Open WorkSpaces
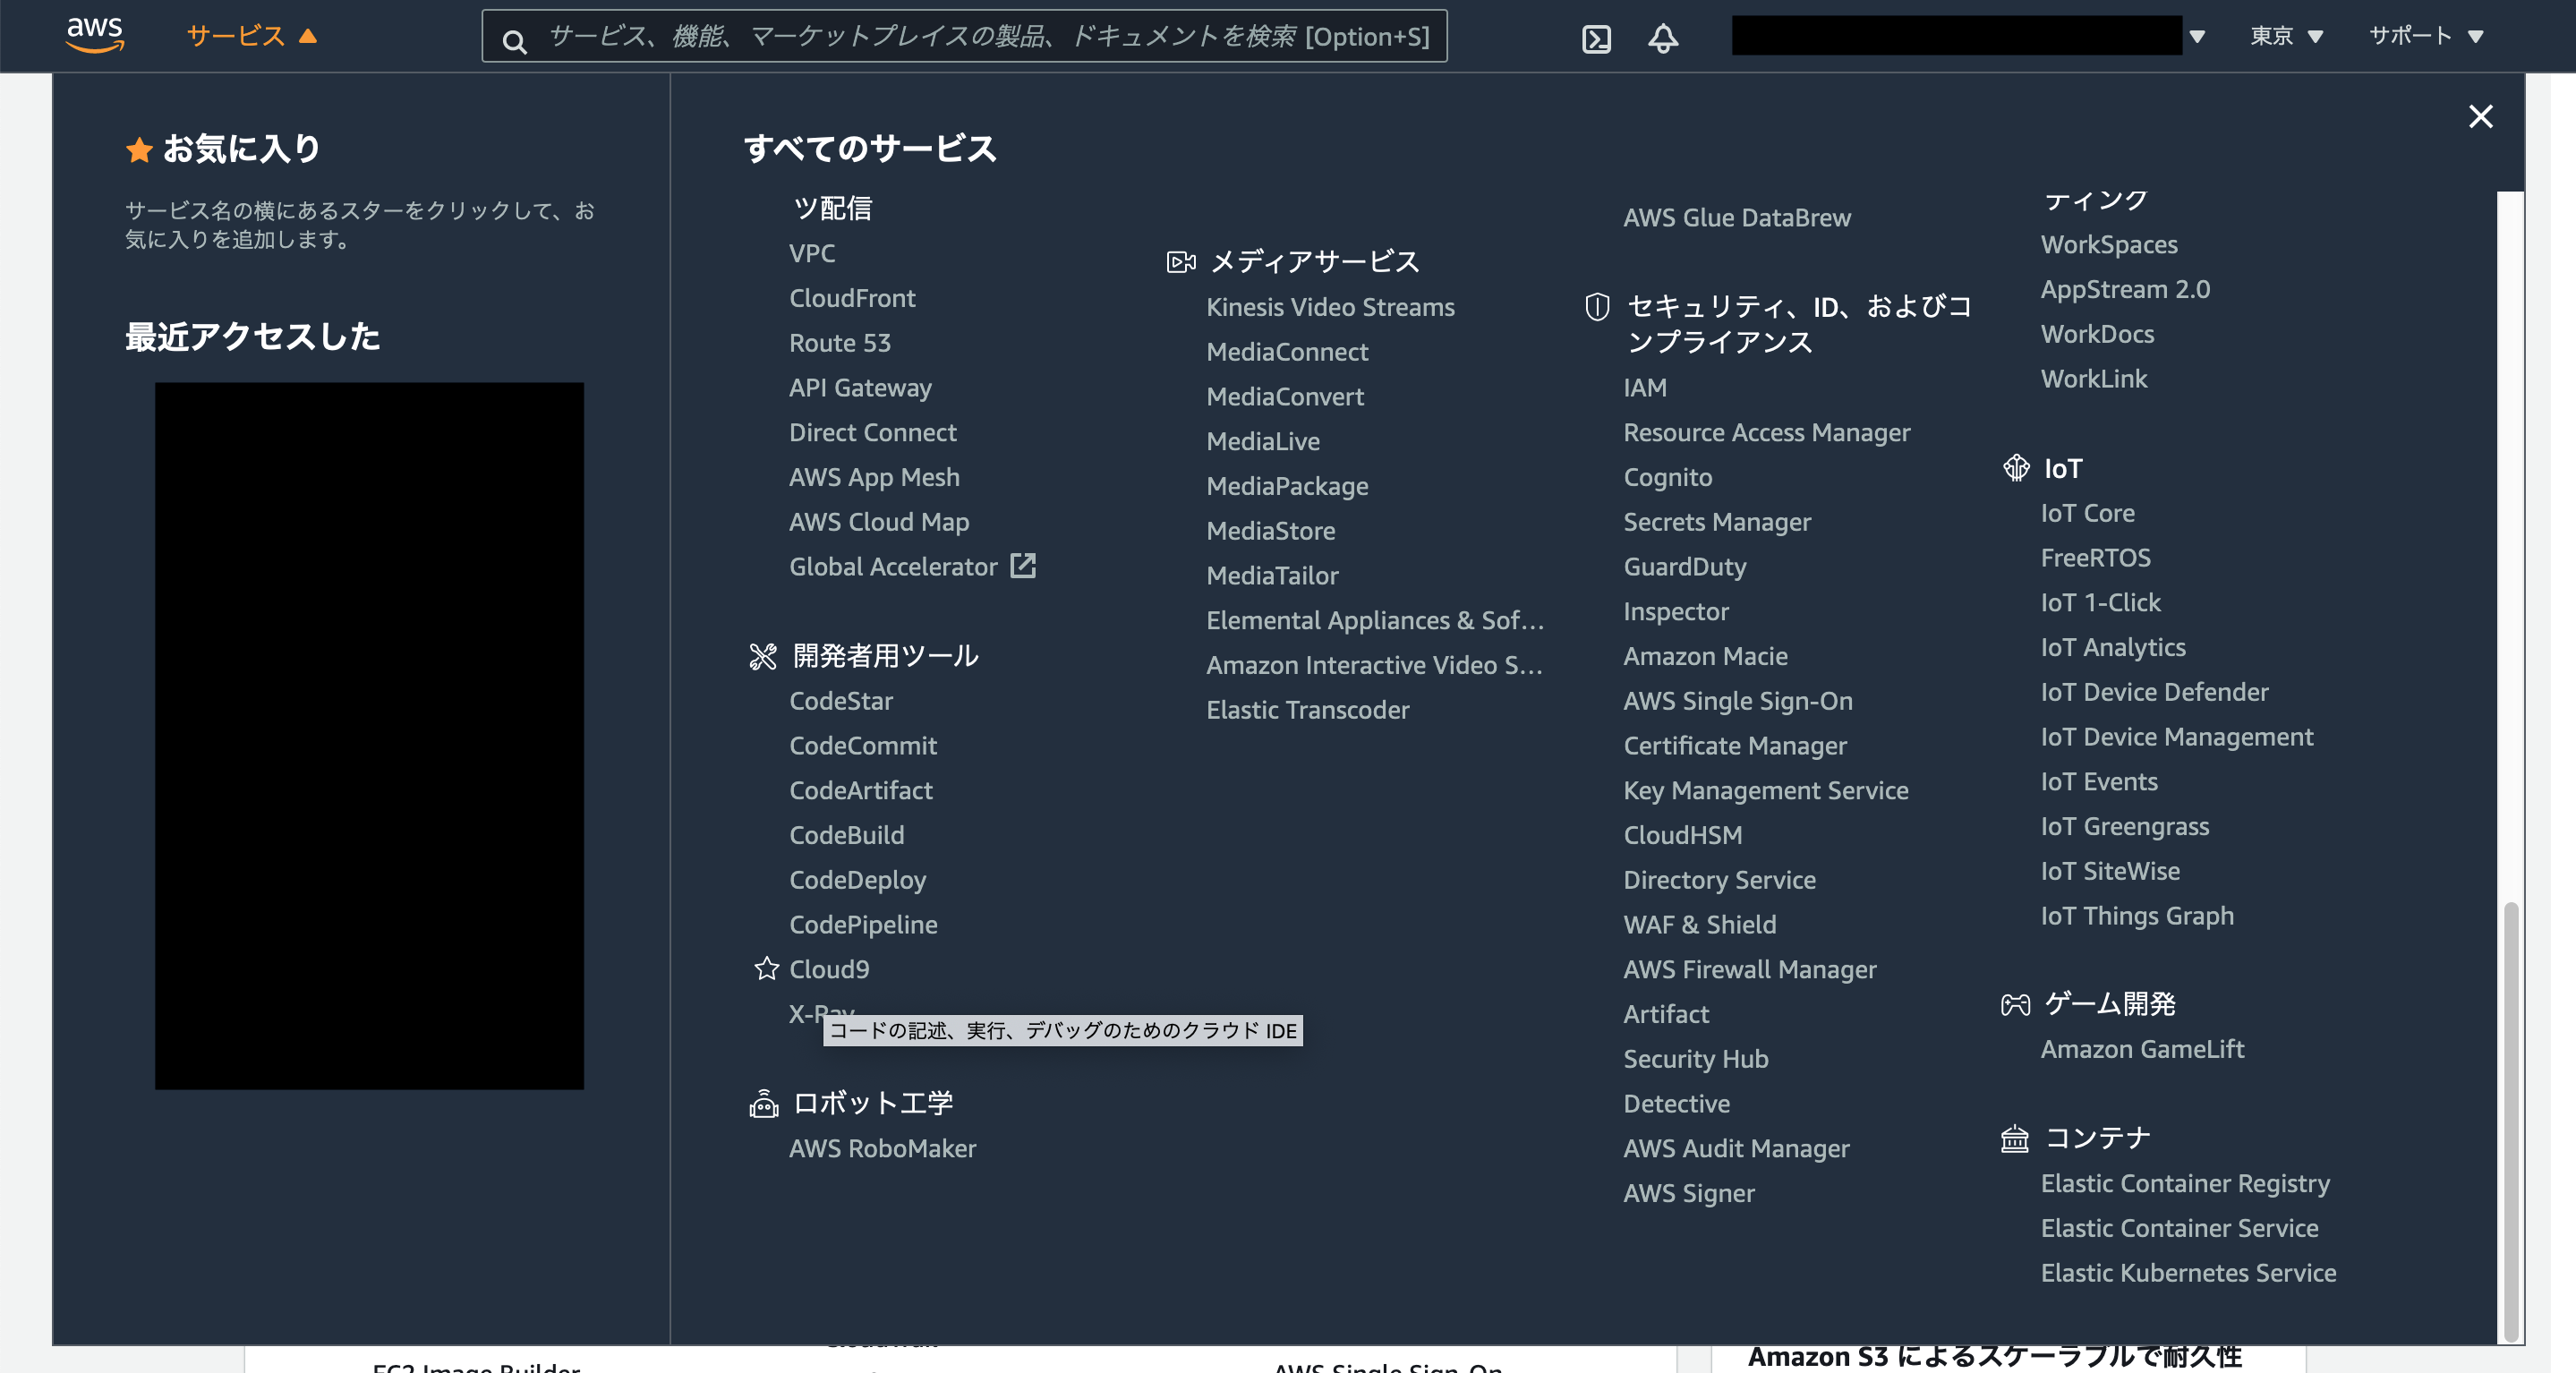 pyautogui.click(x=2108, y=244)
